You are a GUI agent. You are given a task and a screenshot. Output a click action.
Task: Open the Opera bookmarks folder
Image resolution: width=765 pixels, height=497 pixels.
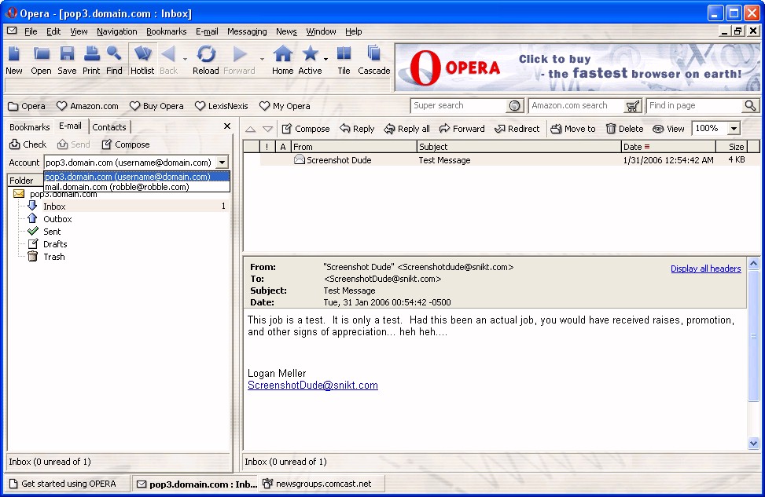[x=27, y=106]
